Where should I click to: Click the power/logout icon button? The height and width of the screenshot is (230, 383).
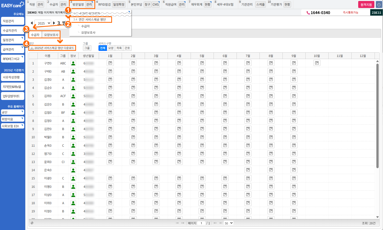[x=379, y=5]
